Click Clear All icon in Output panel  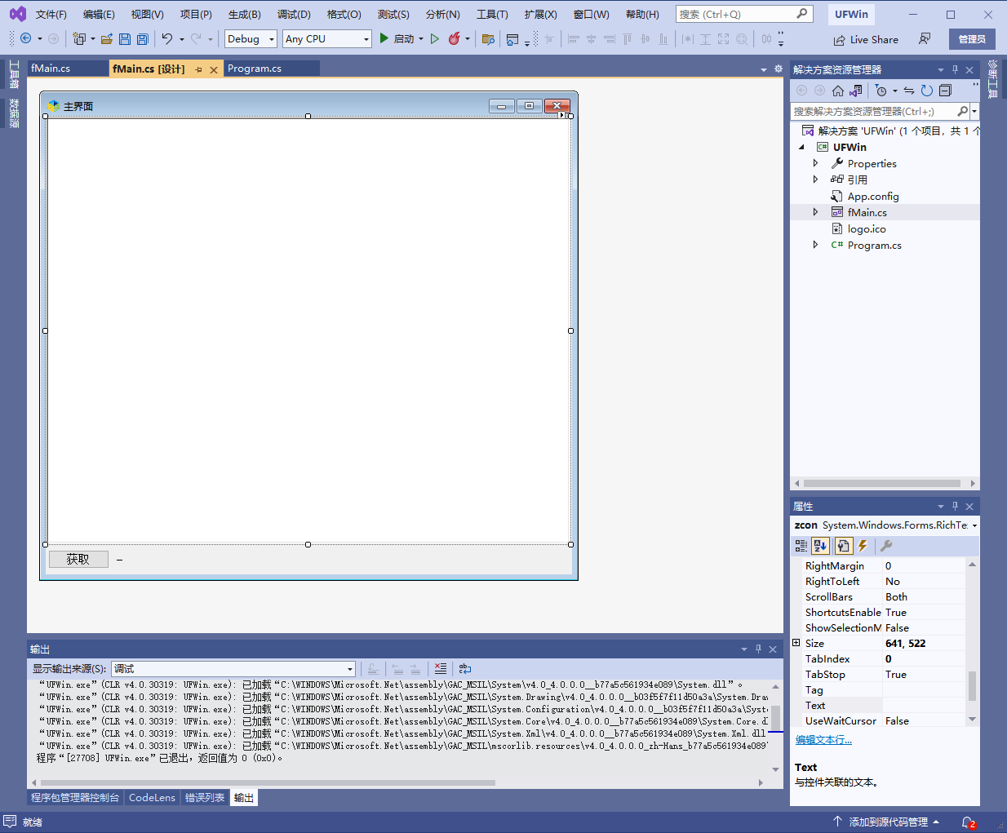pyautogui.click(x=441, y=668)
